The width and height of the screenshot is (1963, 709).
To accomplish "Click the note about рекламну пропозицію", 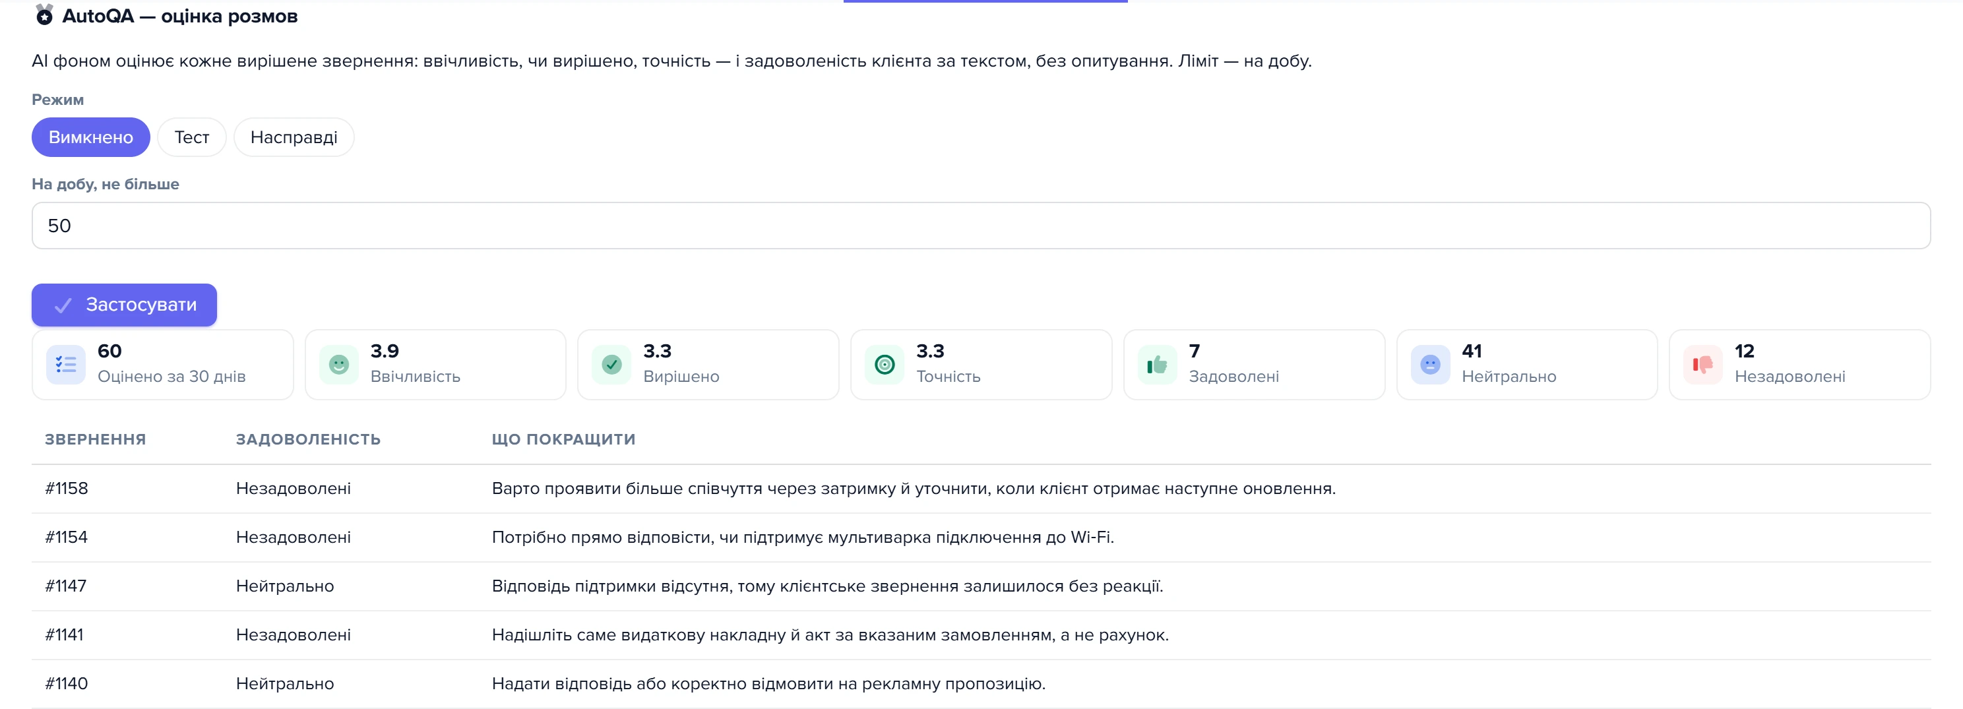I will coord(769,683).
